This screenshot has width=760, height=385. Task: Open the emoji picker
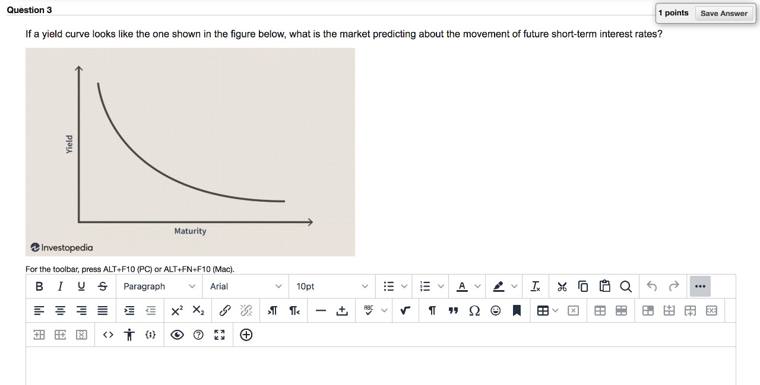(496, 310)
